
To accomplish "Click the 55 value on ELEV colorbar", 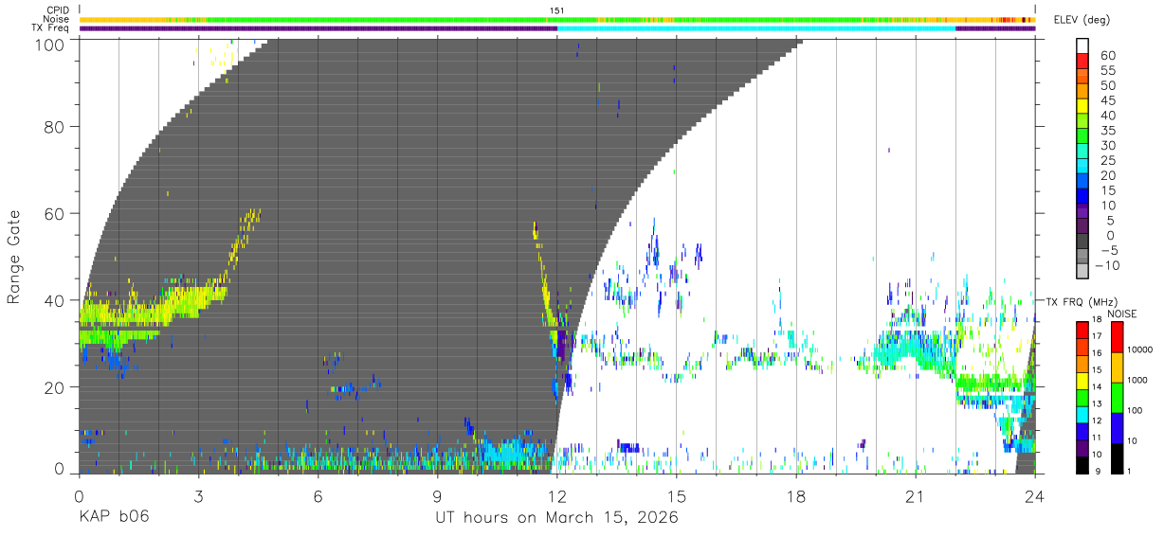I will 1110,71.
